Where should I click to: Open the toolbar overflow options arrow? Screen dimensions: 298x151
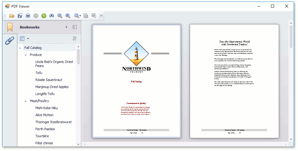(x=101, y=16)
